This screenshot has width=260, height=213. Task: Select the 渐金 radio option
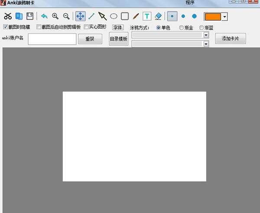[x=181, y=28]
